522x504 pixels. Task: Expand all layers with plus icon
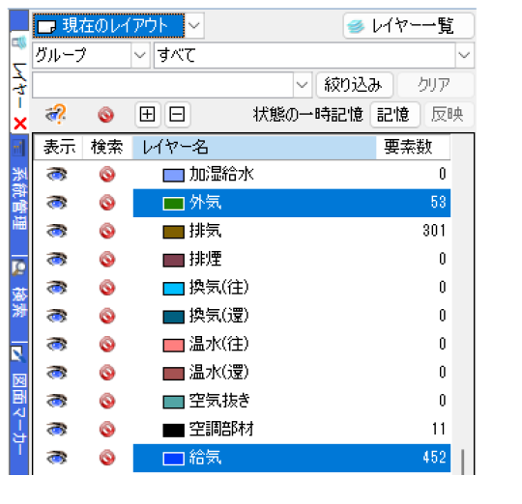tap(148, 115)
